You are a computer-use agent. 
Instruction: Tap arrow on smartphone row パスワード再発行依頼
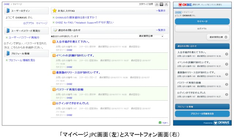(x=227, y=84)
